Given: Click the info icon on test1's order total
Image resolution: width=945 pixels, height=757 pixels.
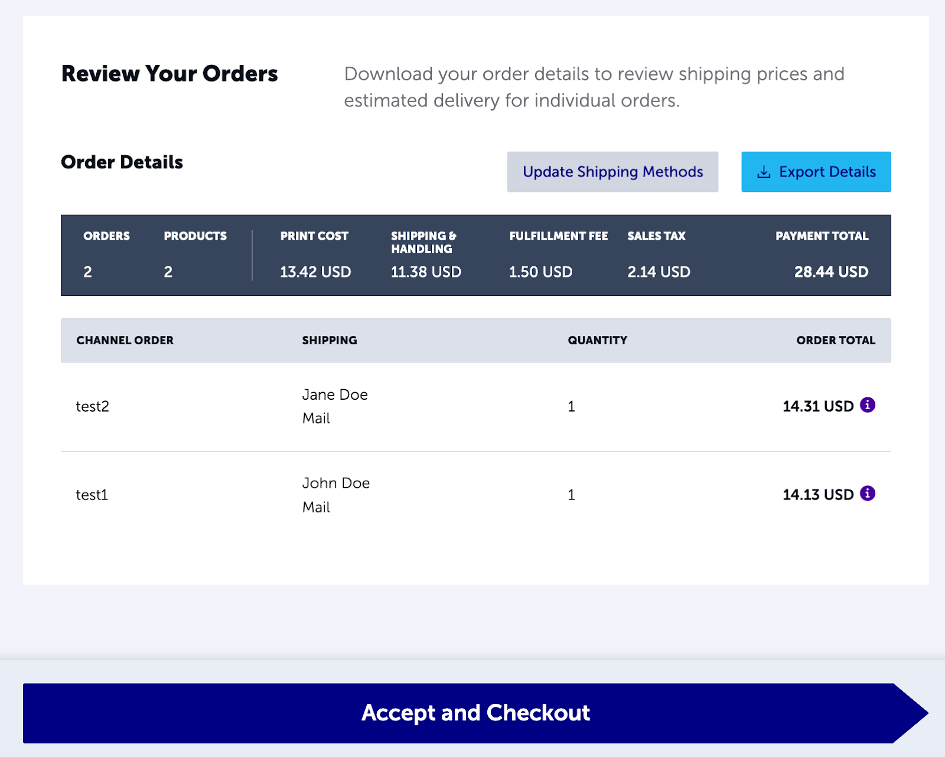Looking at the screenshot, I should (x=867, y=494).
